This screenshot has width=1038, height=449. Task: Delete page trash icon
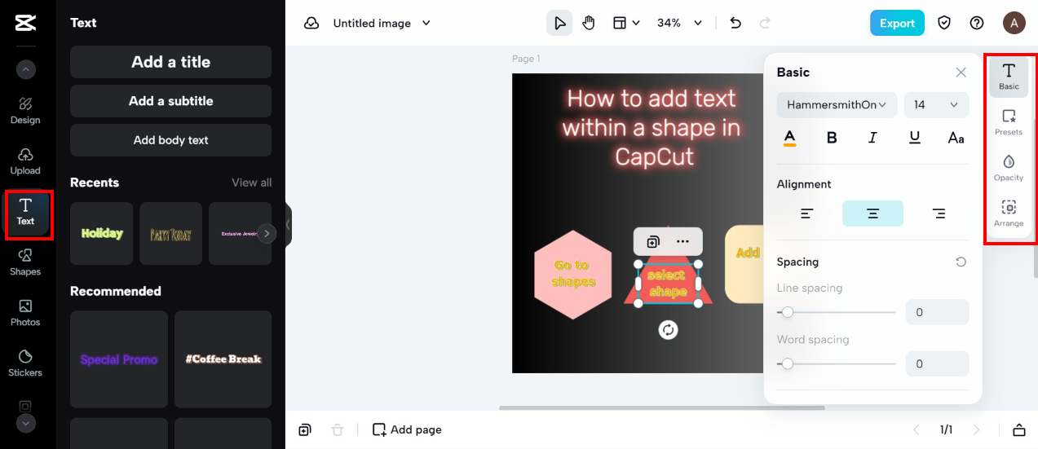(x=338, y=429)
